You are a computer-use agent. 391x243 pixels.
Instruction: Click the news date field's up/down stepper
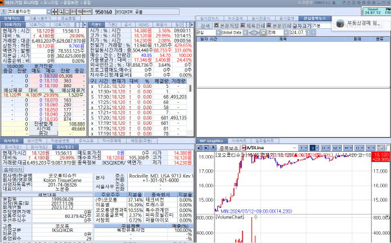click(308, 33)
